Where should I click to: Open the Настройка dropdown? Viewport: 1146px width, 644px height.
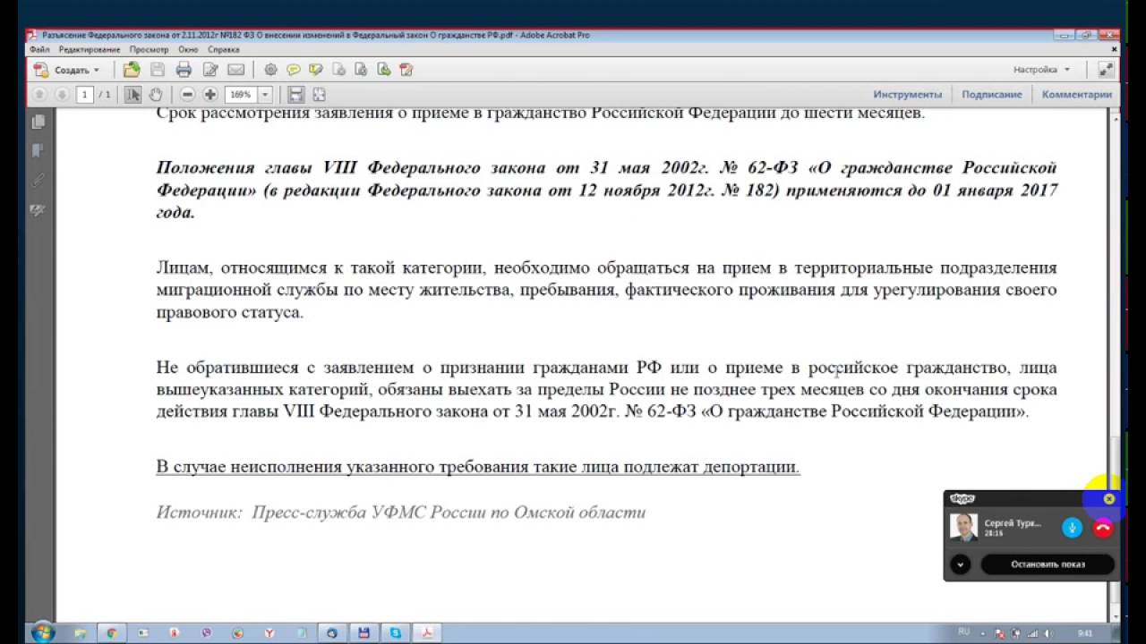pyautogui.click(x=1041, y=70)
